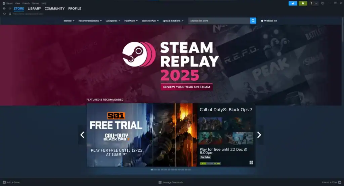
Task: Click the Manage Downloads icon
Action: (160, 182)
